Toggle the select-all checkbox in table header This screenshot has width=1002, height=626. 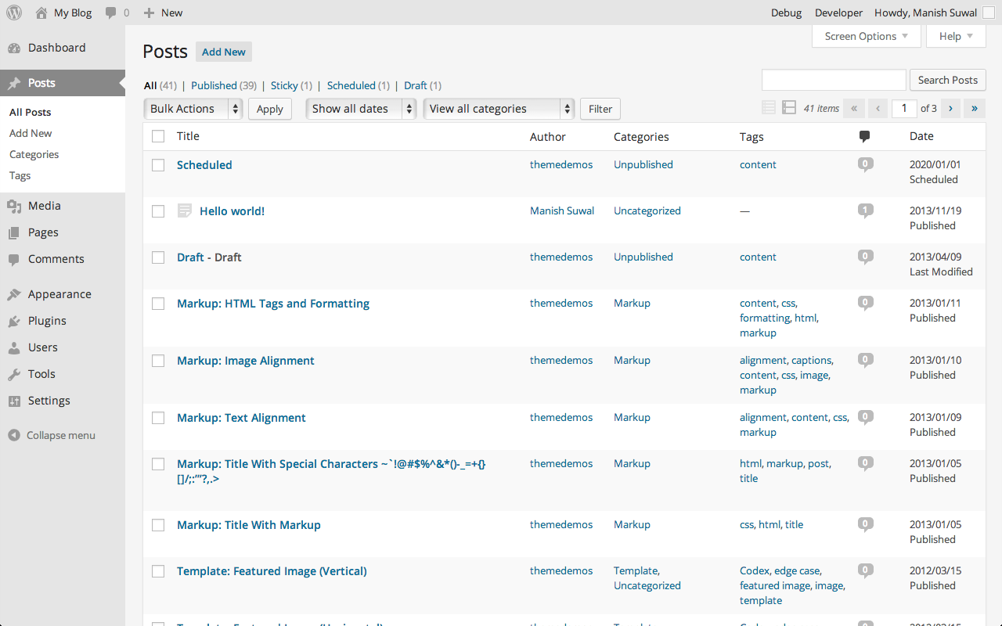point(158,136)
